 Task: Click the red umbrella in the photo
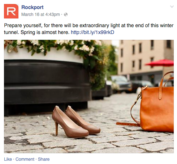coord(160,63)
